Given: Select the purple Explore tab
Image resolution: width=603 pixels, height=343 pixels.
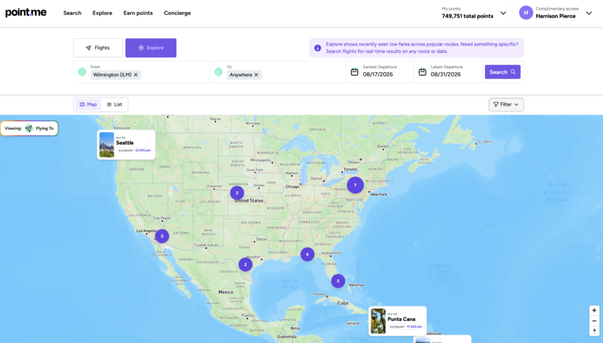Looking at the screenshot, I should 151,48.
